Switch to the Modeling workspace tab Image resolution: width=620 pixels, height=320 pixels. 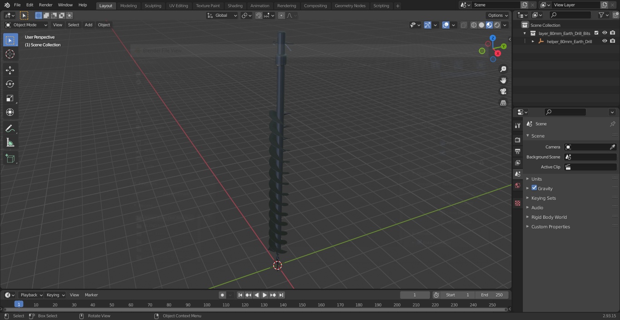coord(128,6)
